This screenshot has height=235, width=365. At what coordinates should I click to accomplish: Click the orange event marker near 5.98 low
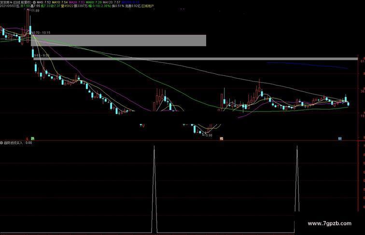[x=222, y=138]
